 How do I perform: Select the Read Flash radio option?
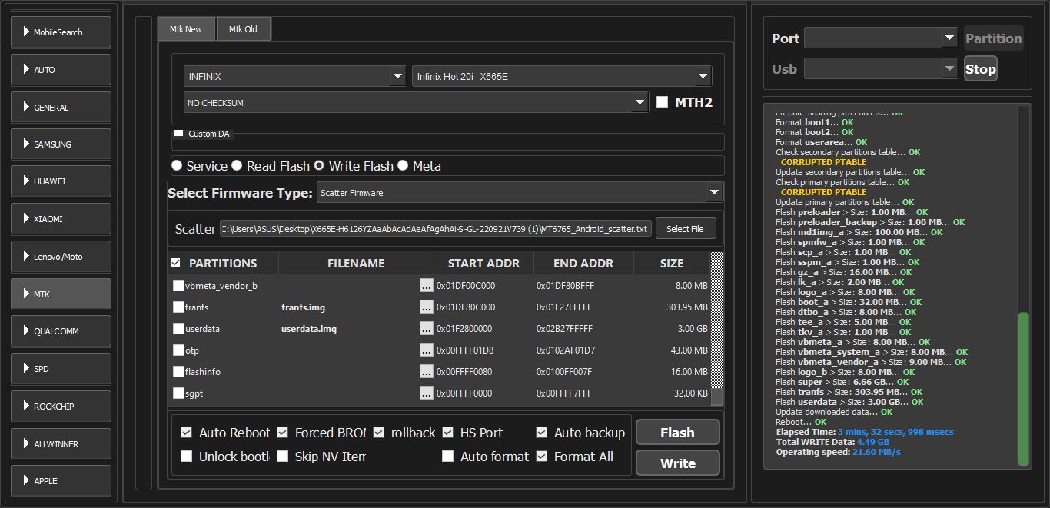pos(237,166)
